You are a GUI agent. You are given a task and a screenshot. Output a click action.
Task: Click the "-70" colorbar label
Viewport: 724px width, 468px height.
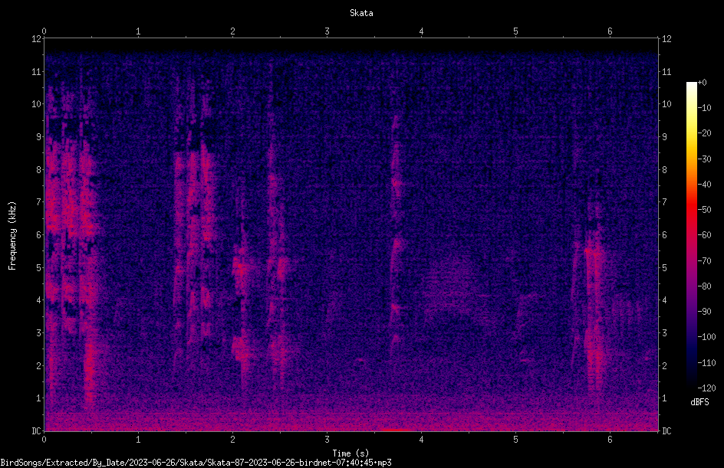tap(704, 261)
